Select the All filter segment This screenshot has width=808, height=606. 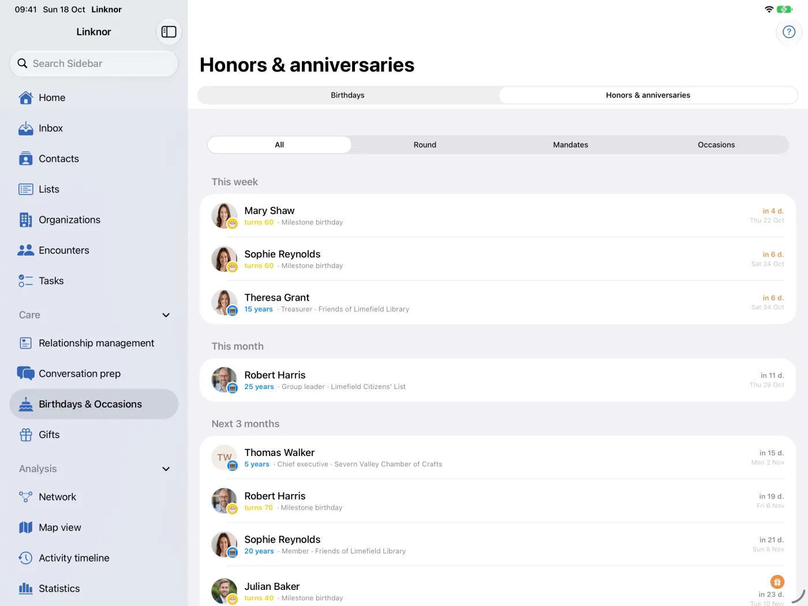[x=279, y=145]
